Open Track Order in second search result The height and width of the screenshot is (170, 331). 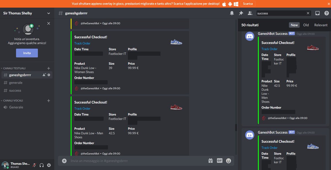pos(269,148)
